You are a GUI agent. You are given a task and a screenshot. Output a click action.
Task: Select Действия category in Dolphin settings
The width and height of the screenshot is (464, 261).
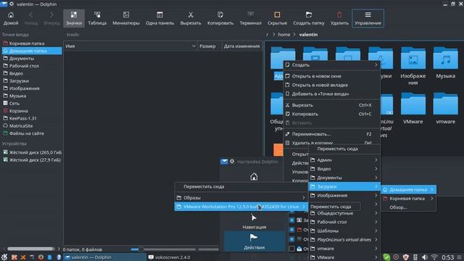[254, 241]
